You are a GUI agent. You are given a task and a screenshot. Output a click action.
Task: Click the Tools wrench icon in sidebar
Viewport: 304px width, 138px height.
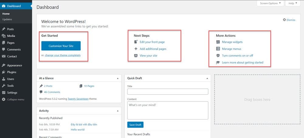pos(3,86)
